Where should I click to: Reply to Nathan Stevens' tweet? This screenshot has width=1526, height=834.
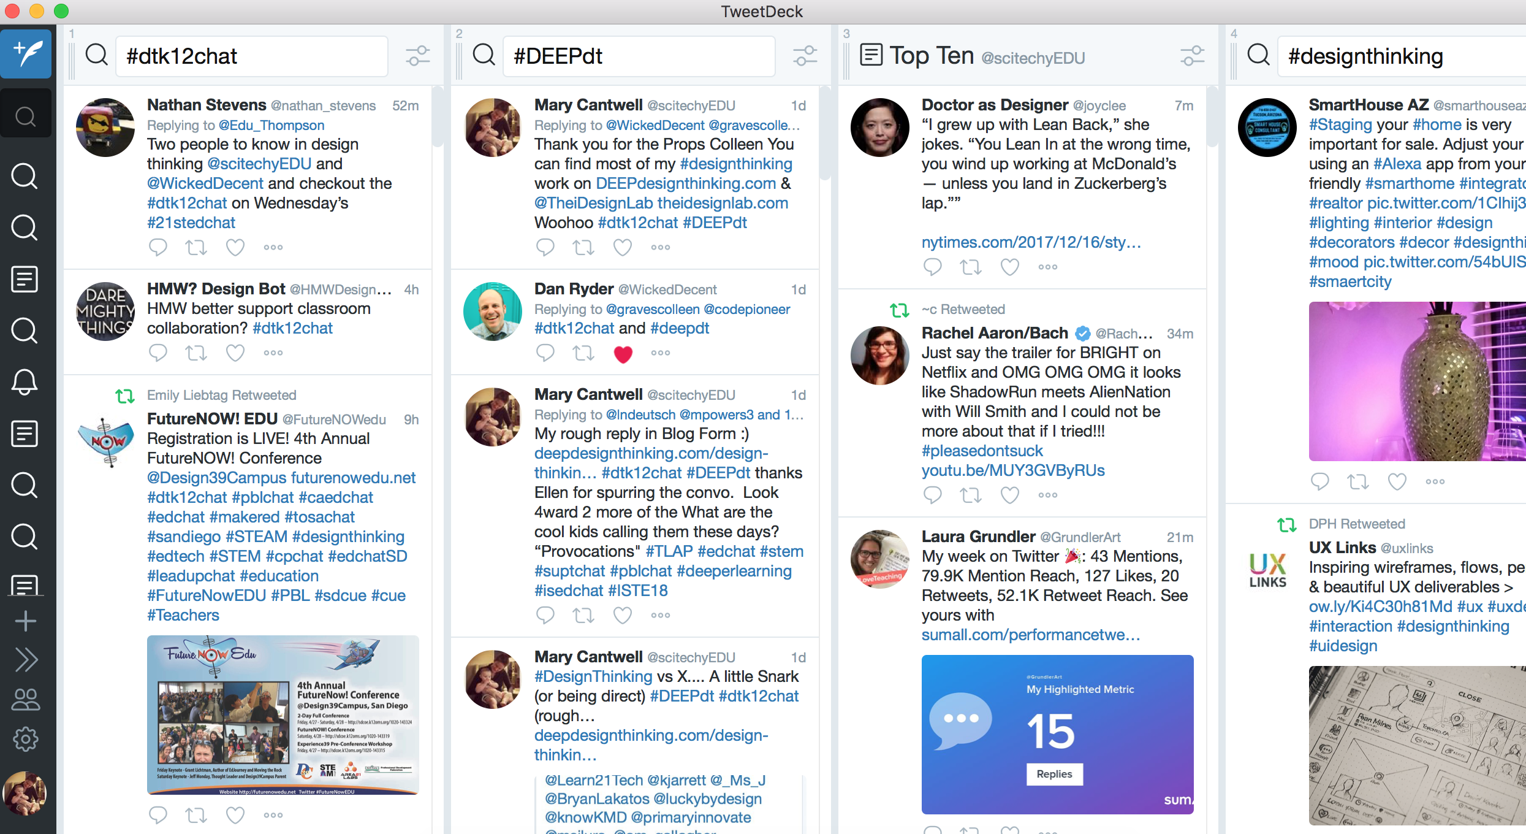(158, 247)
